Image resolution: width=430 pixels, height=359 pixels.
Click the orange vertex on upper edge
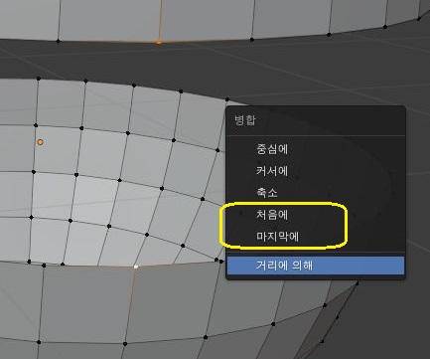click(x=159, y=42)
